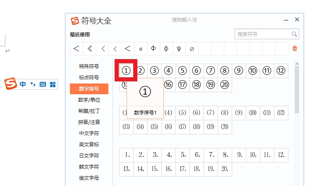Switch to the 数学/单位 category
The height and width of the screenshot is (186, 331).
89,100
